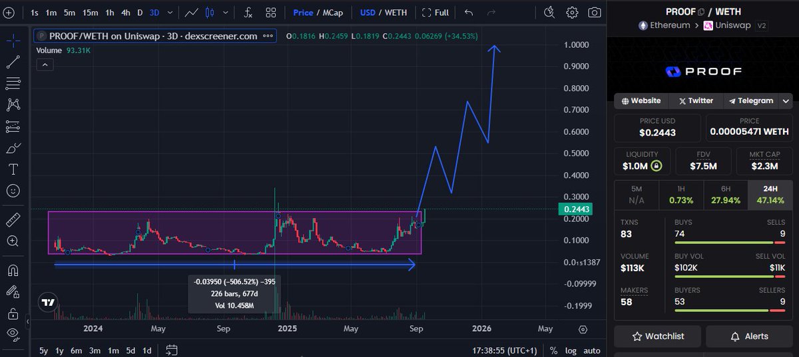Open the PROOF Twitter link
This screenshot has height=357, width=799.
696,101
